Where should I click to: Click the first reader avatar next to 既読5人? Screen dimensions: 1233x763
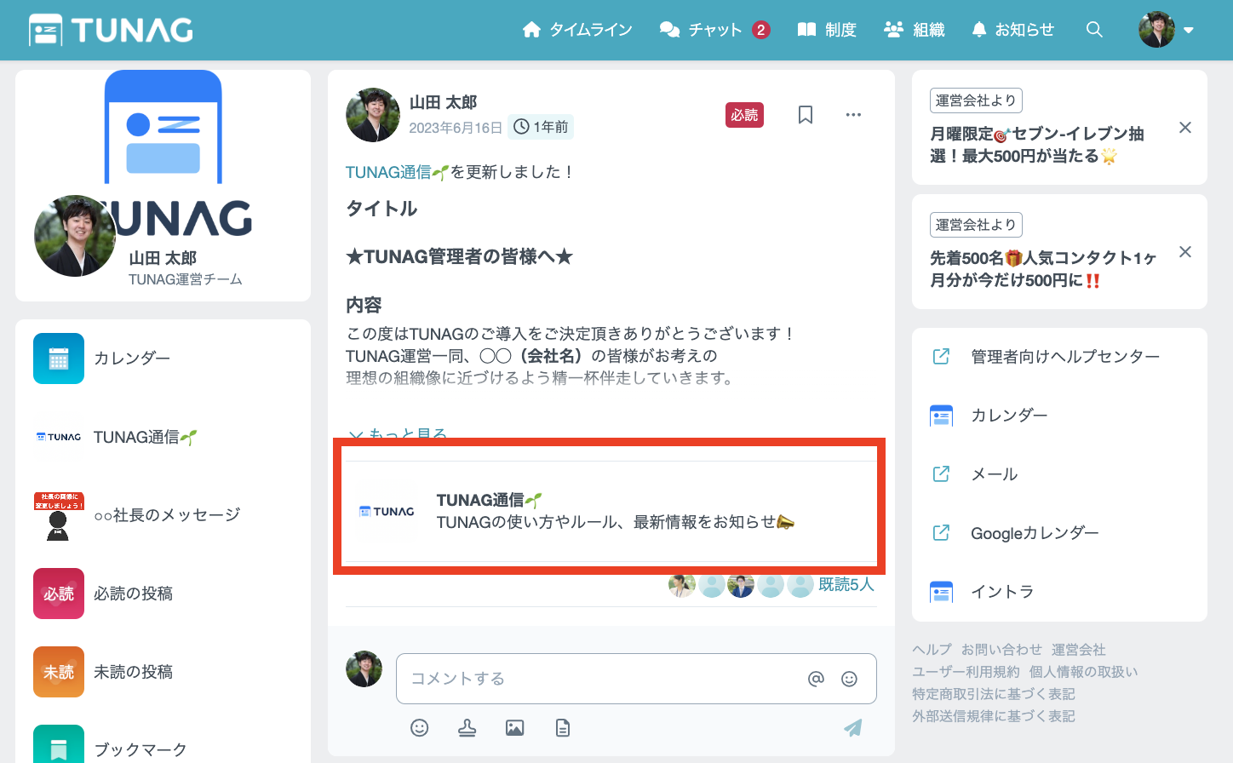tap(682, 584)
